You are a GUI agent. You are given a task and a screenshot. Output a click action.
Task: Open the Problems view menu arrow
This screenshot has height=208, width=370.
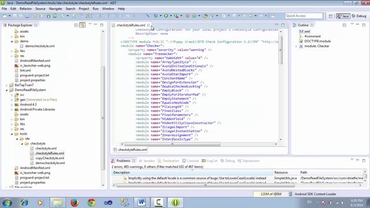352,160
